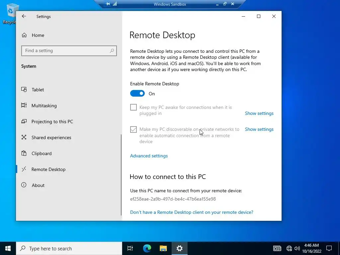Viewport: 340px width, 255px height.
Task: Click the Home label in Settings sidebar
Action: 38,35
